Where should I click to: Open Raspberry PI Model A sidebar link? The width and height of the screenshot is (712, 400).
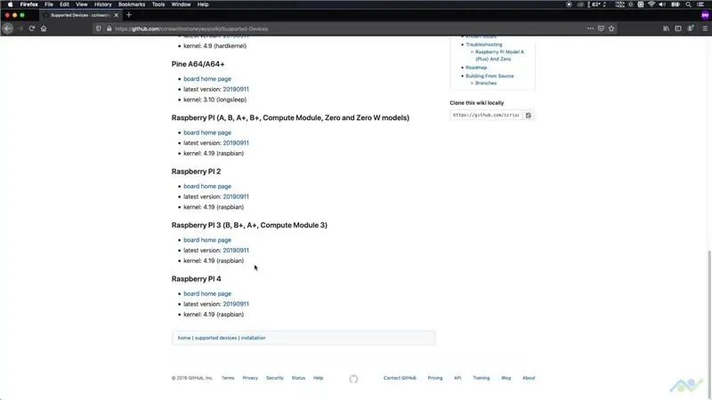coord(499,55)
